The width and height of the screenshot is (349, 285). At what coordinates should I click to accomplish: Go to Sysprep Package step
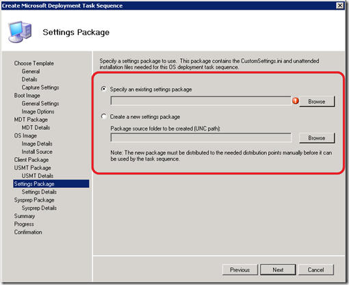pyautogui.click(x=34, y=200)
